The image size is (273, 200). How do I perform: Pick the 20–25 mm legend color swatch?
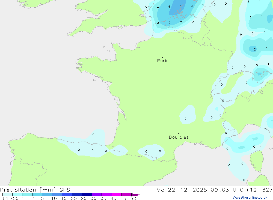[77, 195]
